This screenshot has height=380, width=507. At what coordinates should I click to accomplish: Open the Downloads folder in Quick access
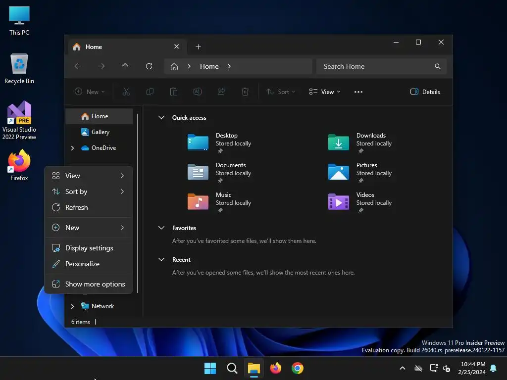tap(360, 142)
